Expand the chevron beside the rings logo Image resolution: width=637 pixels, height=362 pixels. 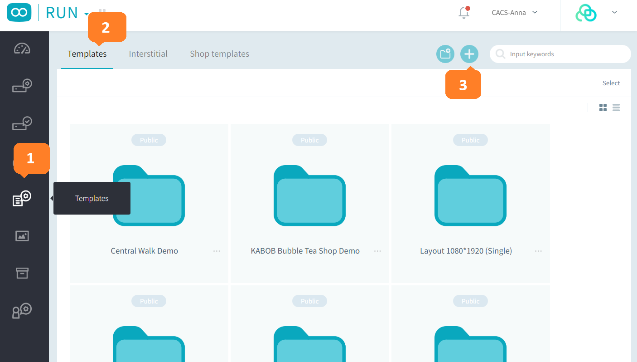pyautogui.click(x=614, y=12)
